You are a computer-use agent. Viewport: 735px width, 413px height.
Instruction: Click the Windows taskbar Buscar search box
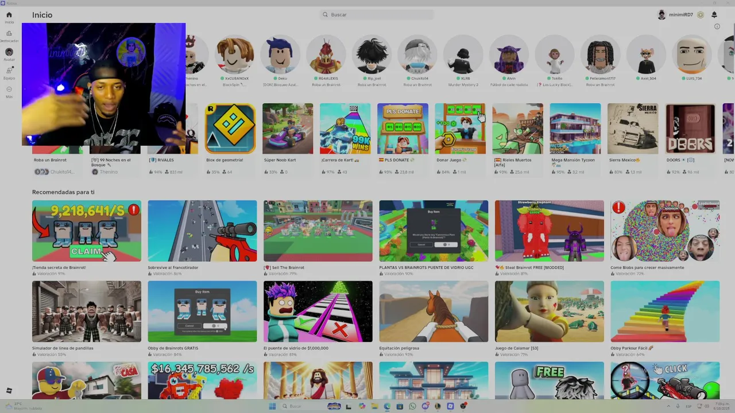[303, 406]
